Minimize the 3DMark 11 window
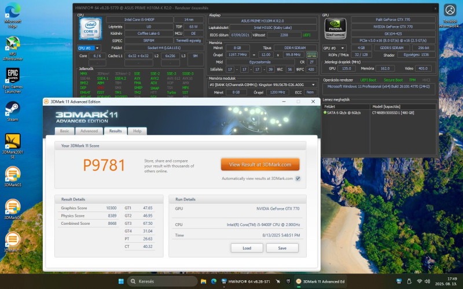The width and height of the screenshot is (463, 289). click(284, 102)
